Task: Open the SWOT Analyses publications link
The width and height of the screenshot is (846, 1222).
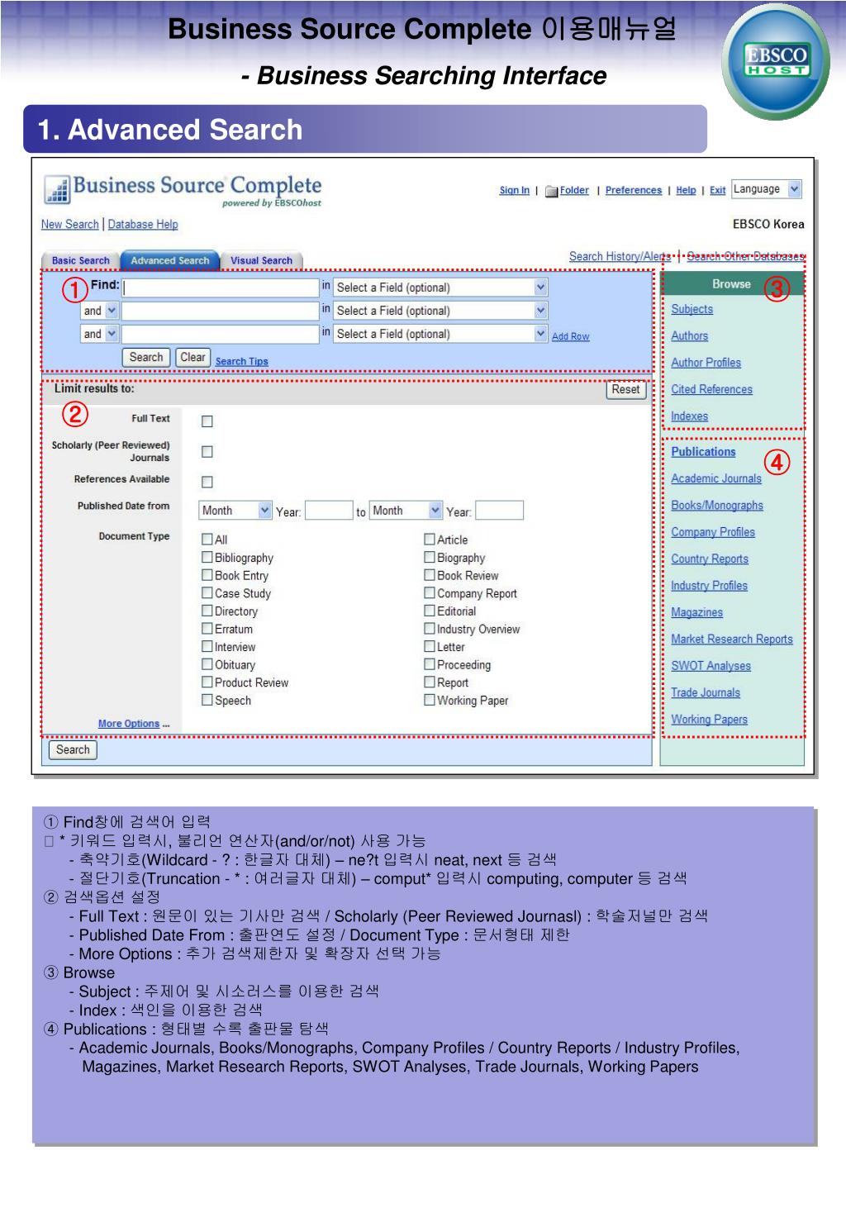Action: tap(711, 666)
